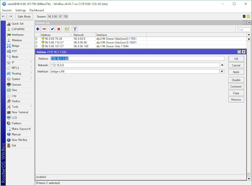Click the Copy button
Viewport: 252px width, 186px height.
tap(236, 93)
